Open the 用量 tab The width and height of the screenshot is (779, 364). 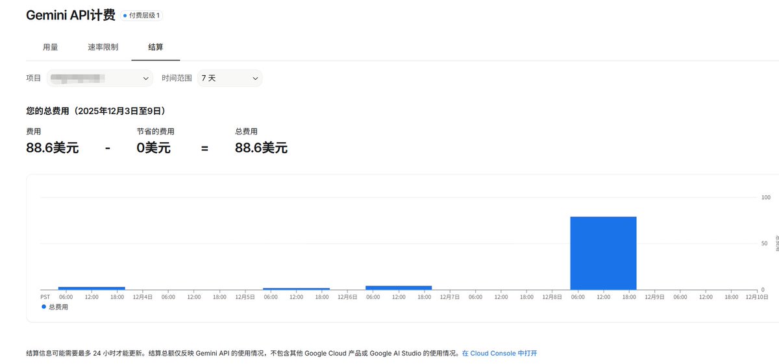(50, 47)
